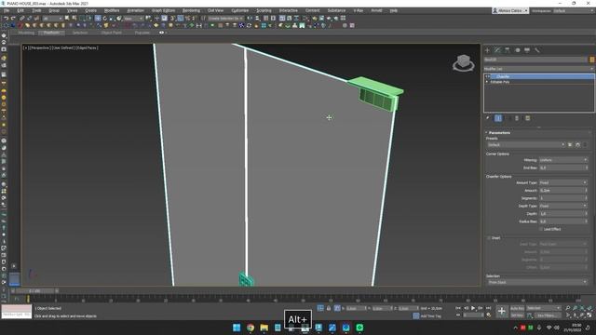Viewport: 596px width, 335px height.
Task: Click object color swatch beside name field
Action: [x=592, y=60]
